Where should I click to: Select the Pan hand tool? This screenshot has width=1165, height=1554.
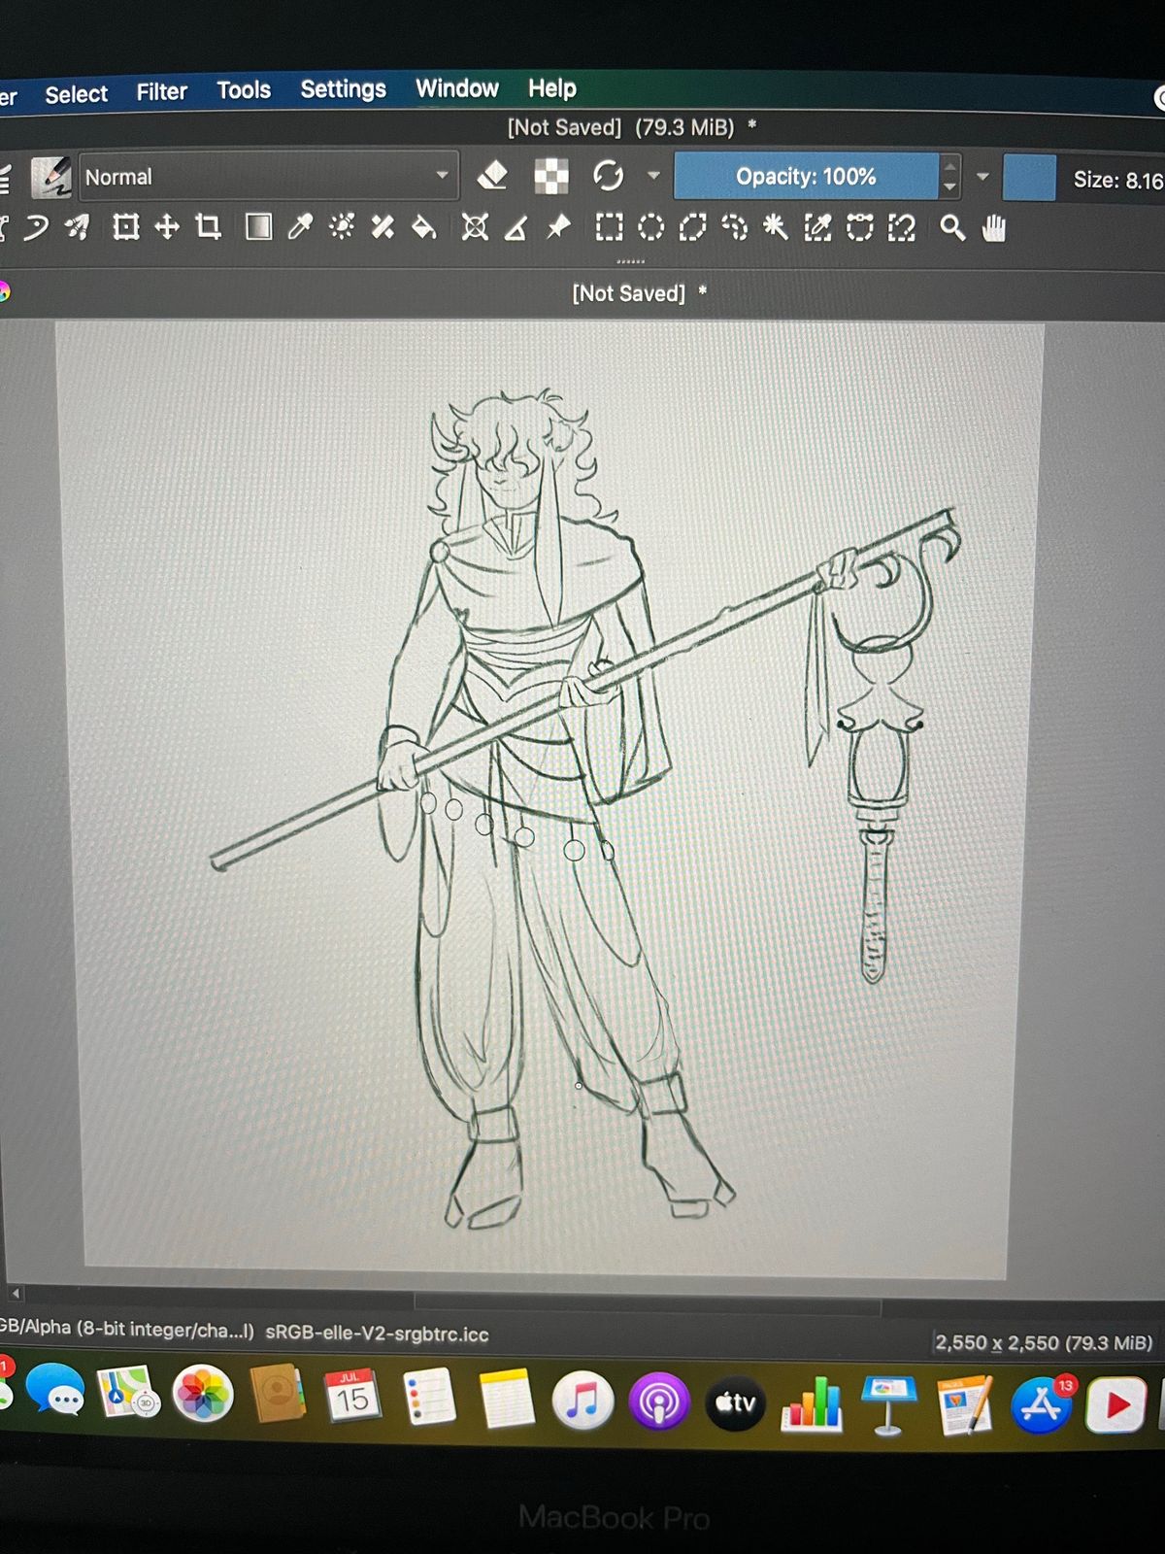tap(994, 228)
